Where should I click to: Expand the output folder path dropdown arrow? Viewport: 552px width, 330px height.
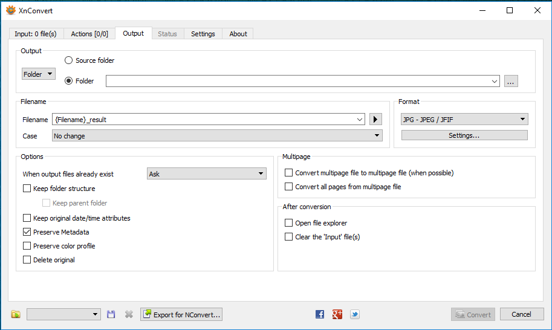(x=495, y=81)
